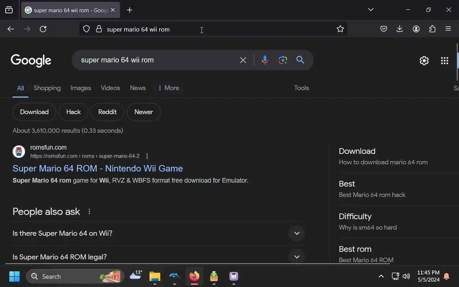Screen dimensions: 459x287
Task: Switch to News results
Action: pyautogui.click(x=138, y=88)
